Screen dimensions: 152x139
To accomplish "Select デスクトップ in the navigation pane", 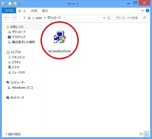I will [19, 37].
